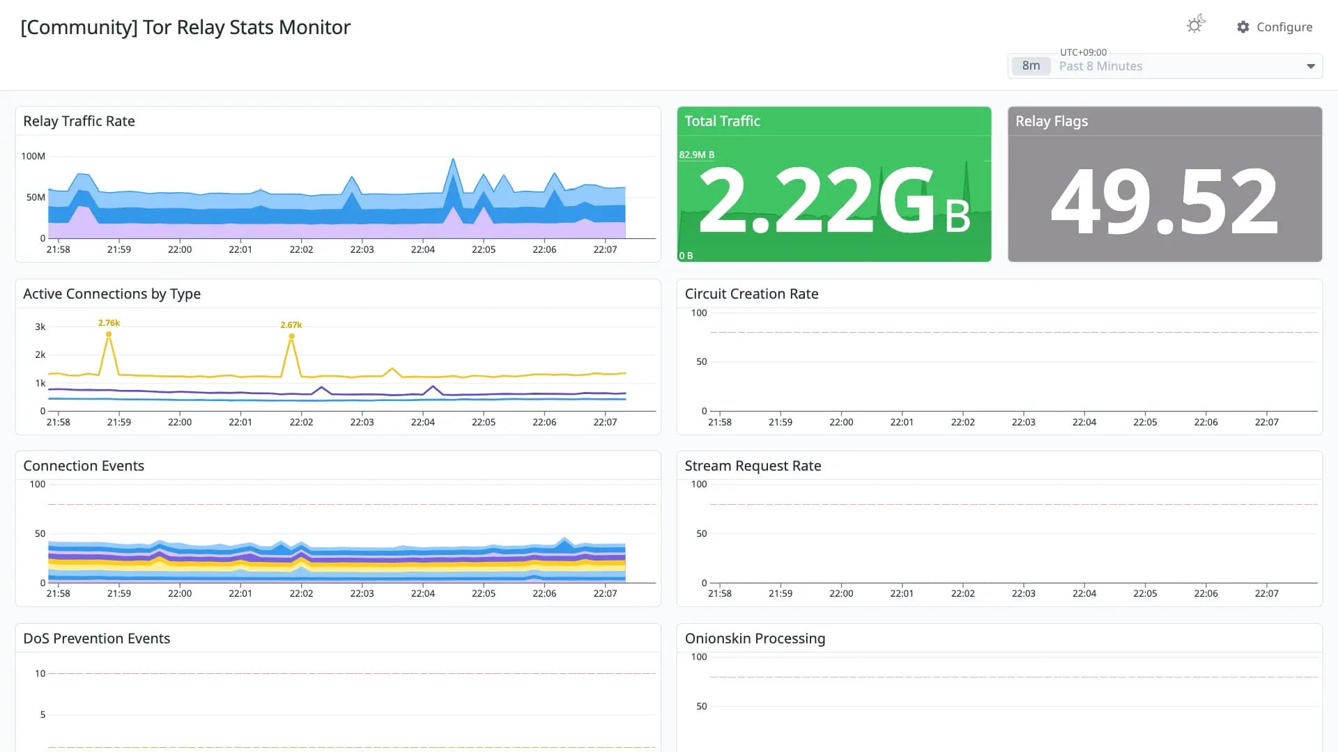Open the time range dropdown arrow
Screen dimensions: 1338x752
1311,66
